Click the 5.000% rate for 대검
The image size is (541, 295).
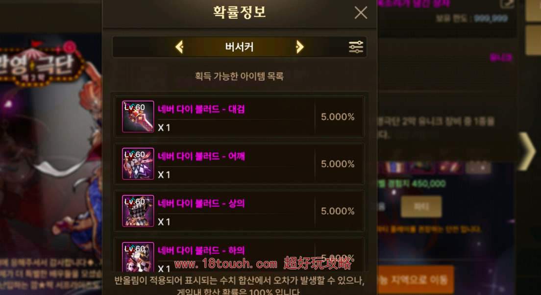[x=338, y=117]
